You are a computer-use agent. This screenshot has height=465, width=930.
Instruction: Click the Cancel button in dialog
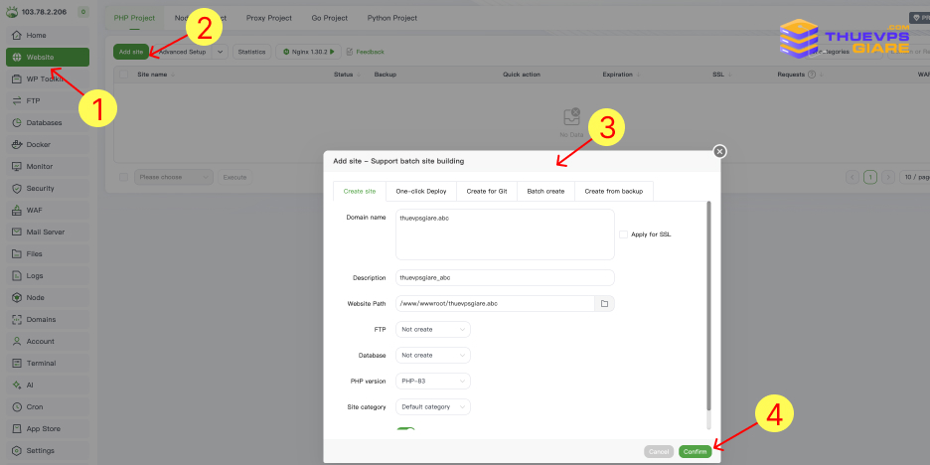coord(659,451)
